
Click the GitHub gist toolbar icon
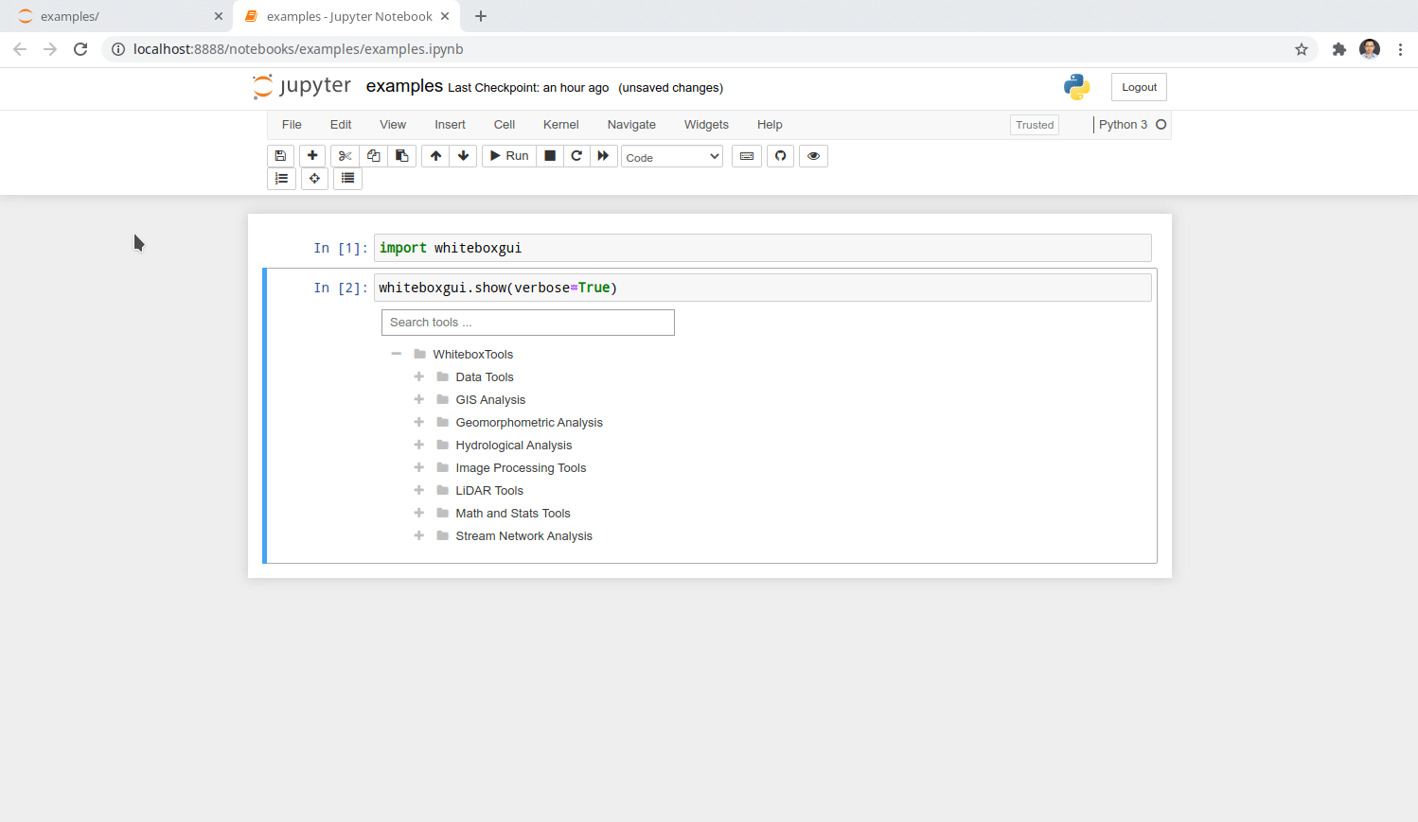780,156
